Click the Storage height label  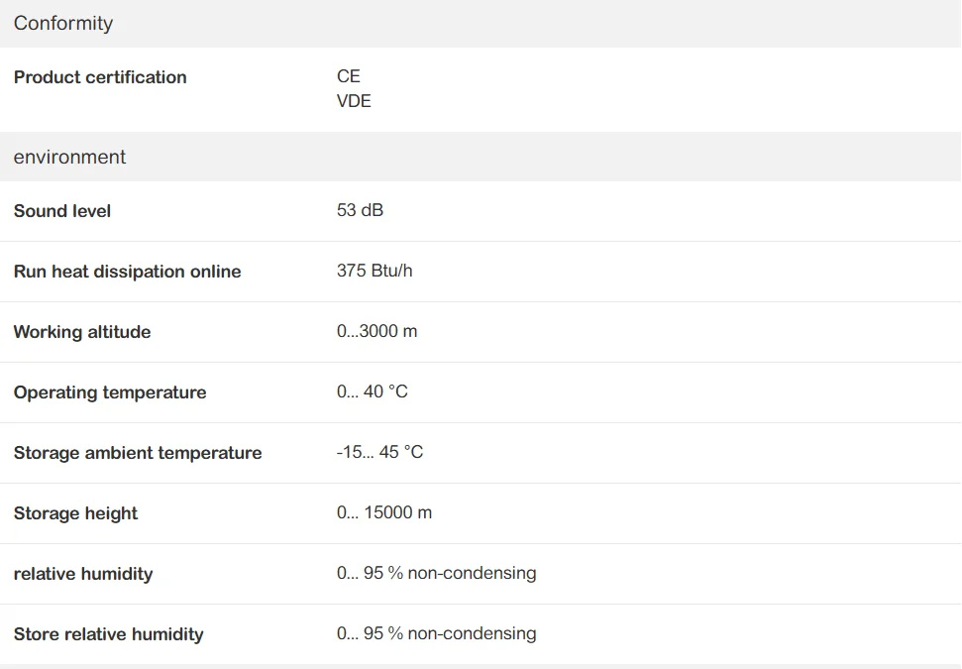point(75,513)
